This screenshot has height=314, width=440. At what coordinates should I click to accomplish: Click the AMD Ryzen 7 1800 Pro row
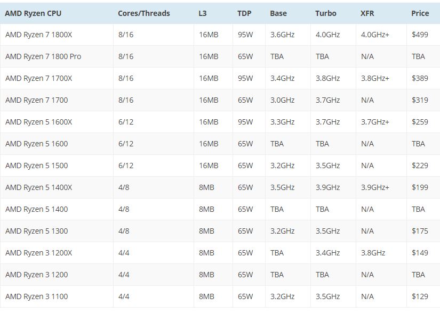(x=43, y=56)
